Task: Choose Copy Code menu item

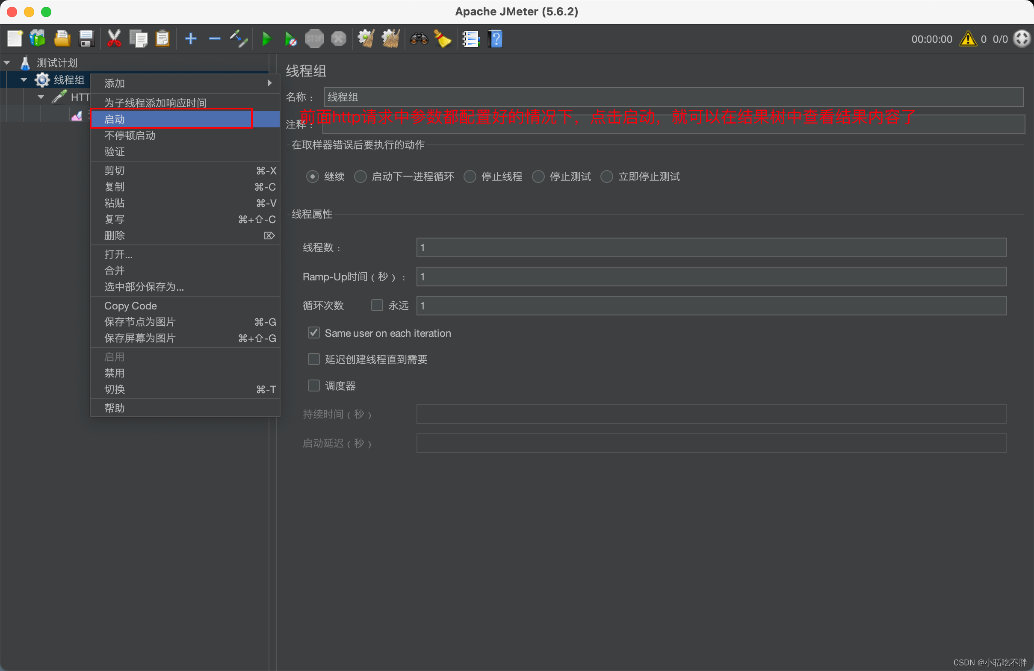Action: click(x=185, y=306)
